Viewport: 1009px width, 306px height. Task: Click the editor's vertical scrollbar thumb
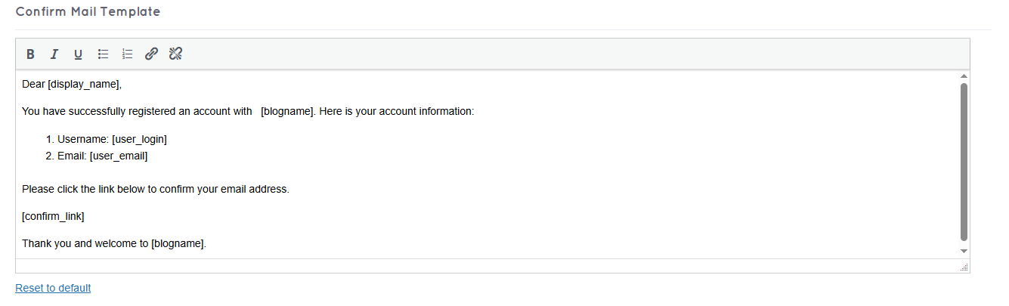point(964,162)
